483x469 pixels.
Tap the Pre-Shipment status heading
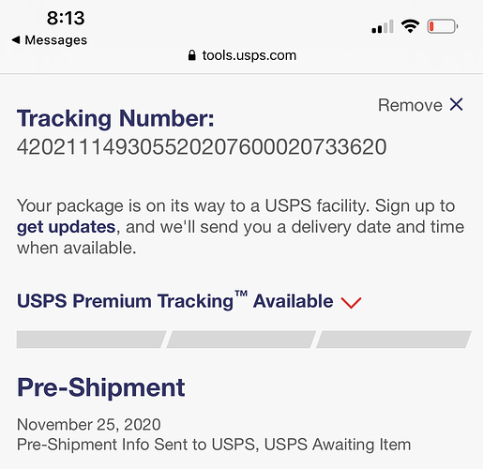pyautogui.click(x=101, y=387)
